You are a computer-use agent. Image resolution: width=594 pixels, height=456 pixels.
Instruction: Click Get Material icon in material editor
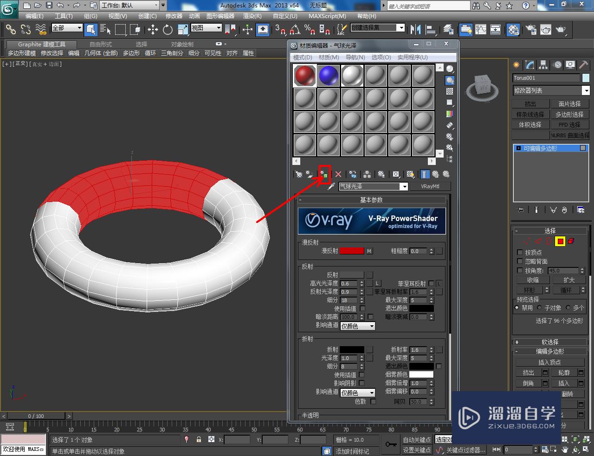(x=299, y=174)
